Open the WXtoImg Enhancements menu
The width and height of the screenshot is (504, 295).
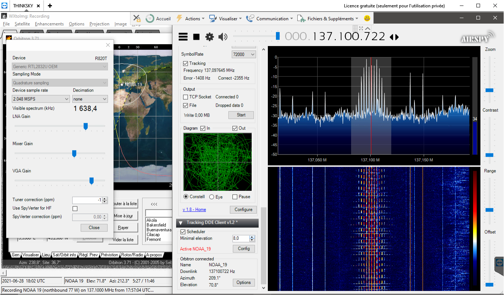49,24
